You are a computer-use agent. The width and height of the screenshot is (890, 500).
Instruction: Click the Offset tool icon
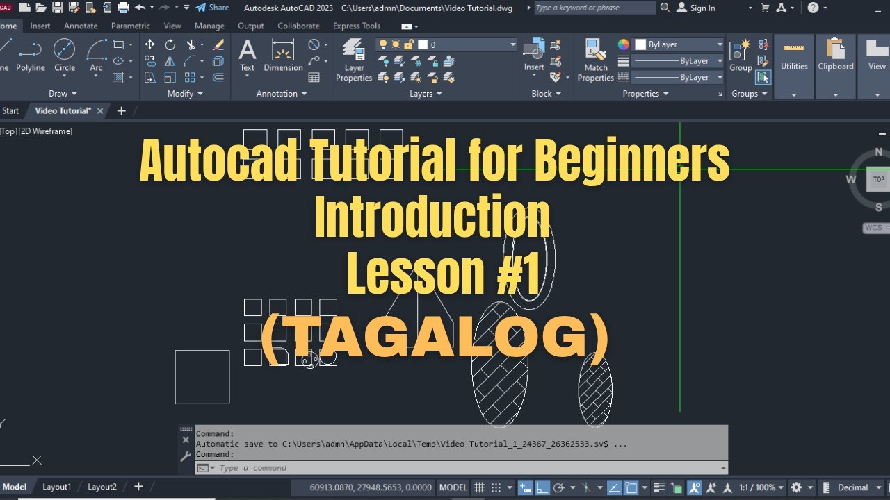click(218, 77)
